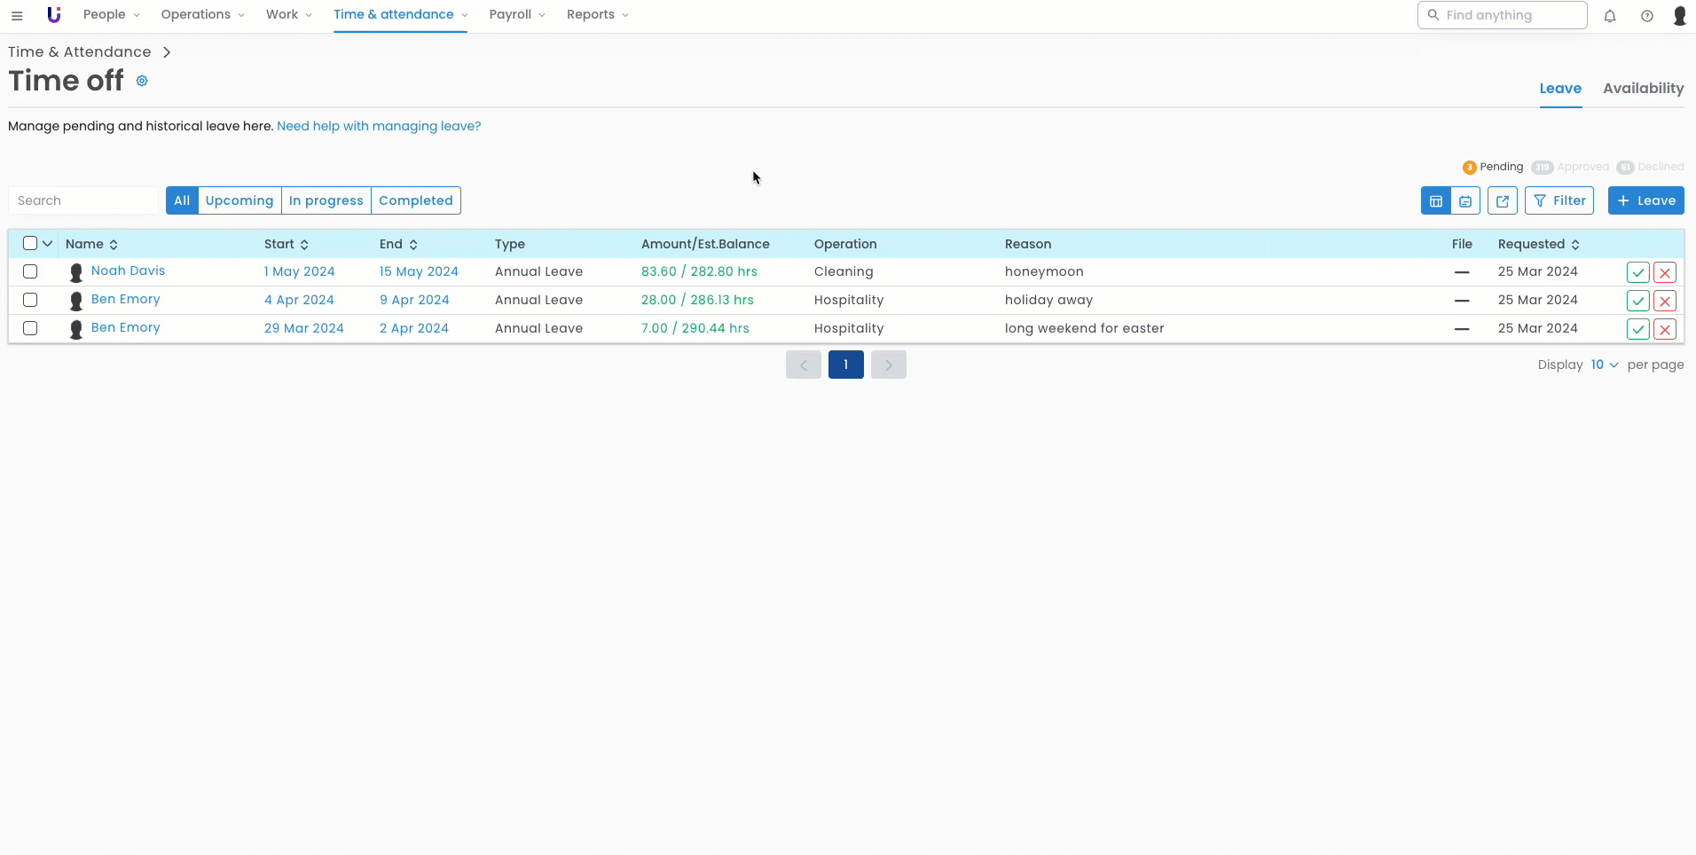Approve Noah Davis's honeymoon leave request
The height and width of the screenshot is (855, 1696).
1637,272
